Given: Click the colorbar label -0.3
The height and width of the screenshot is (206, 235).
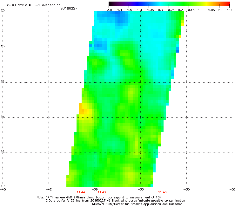Looking at the screenshot, I should coord(159,10).
